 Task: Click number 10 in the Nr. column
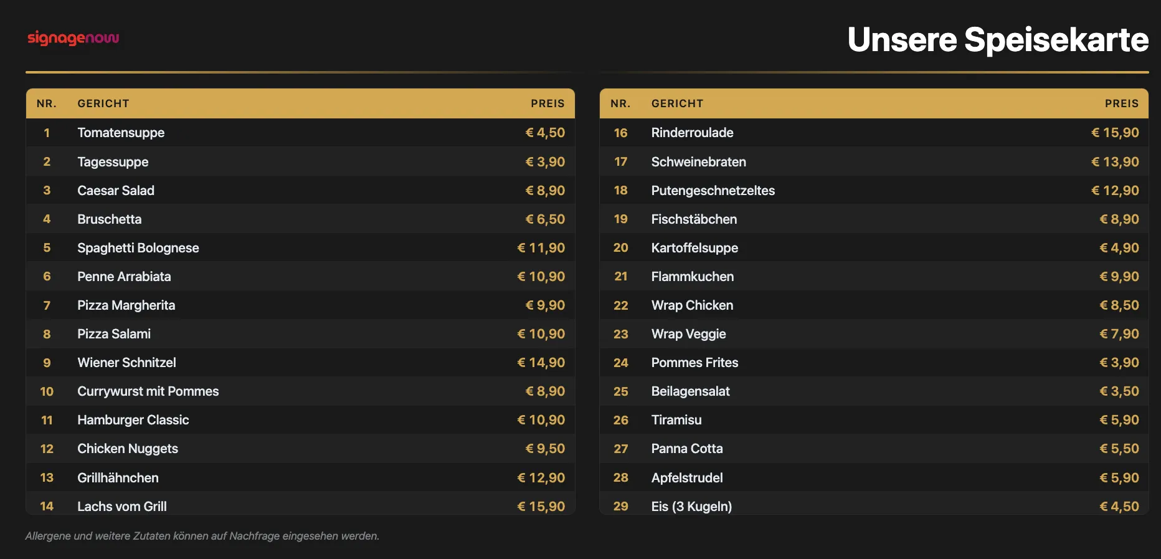47,391
